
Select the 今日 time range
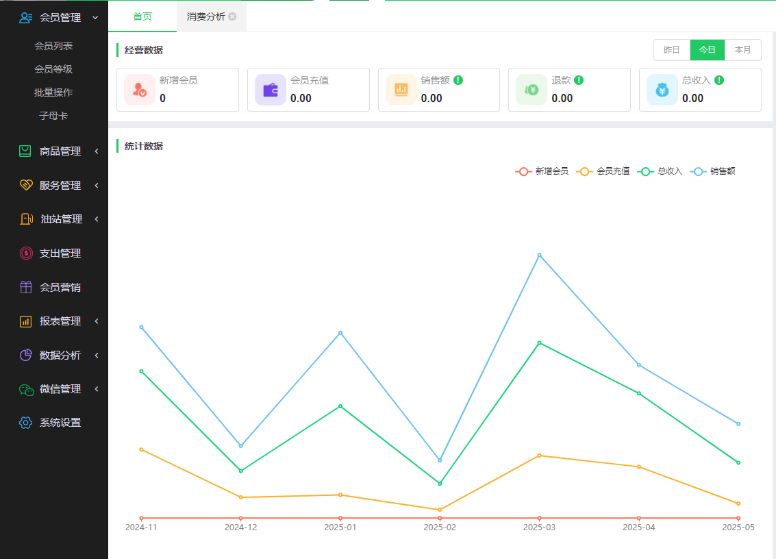pos(708,50)
